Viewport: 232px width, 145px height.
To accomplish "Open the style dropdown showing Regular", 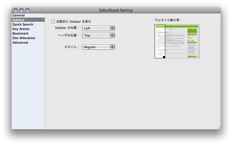I will click(98, 47).
